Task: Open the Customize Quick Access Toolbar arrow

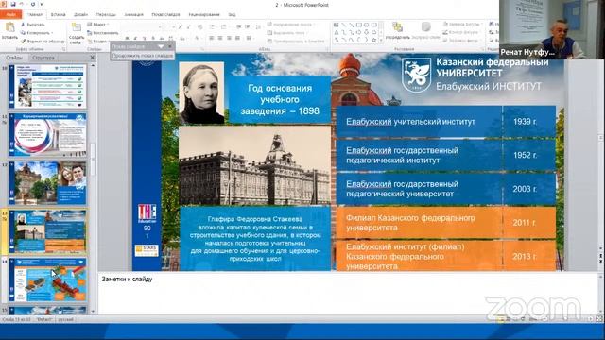Action: (x=42, y=4)
